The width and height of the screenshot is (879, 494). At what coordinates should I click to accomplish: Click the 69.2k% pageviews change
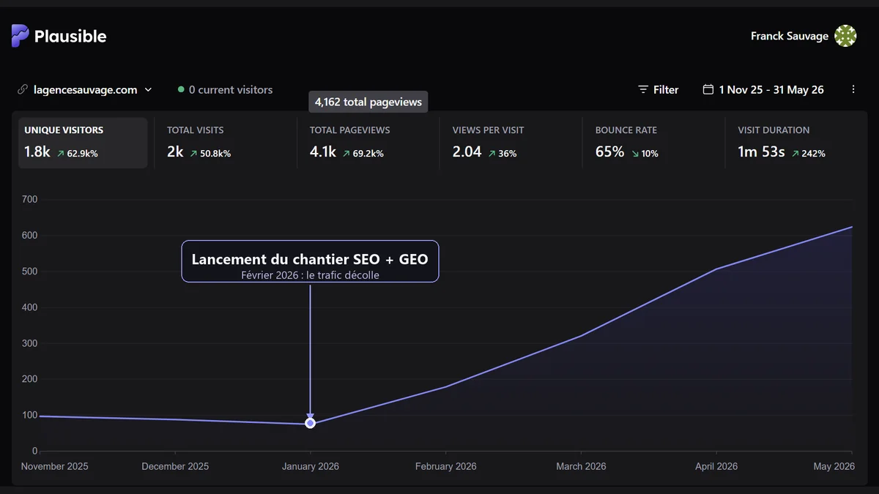point(363,154)
